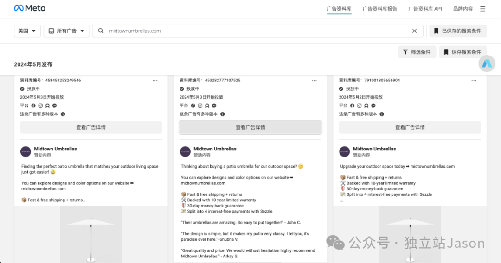Open 筛选条件 filter button
This screenshot has height=263, width=501.
417,52
